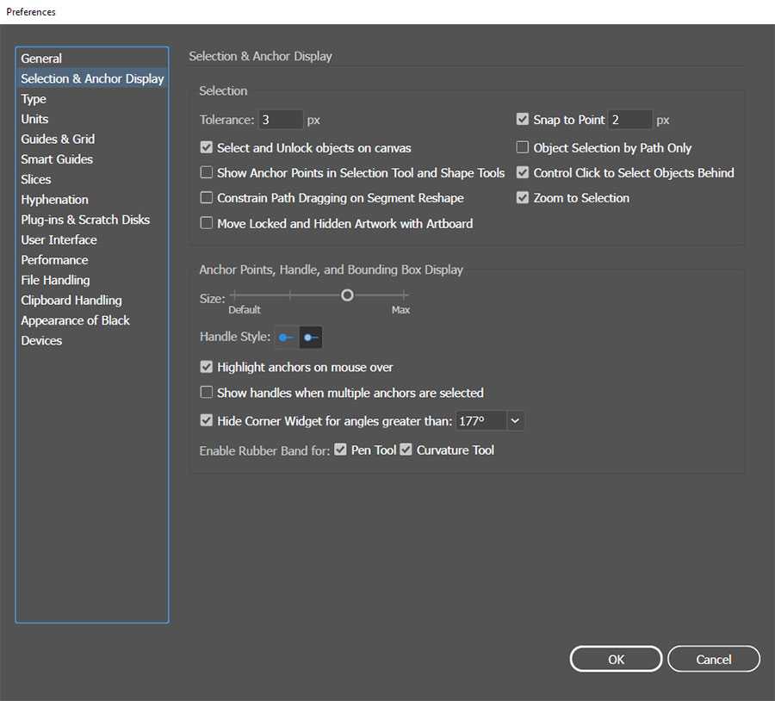Enable Object Selection by Path Only

523,148
